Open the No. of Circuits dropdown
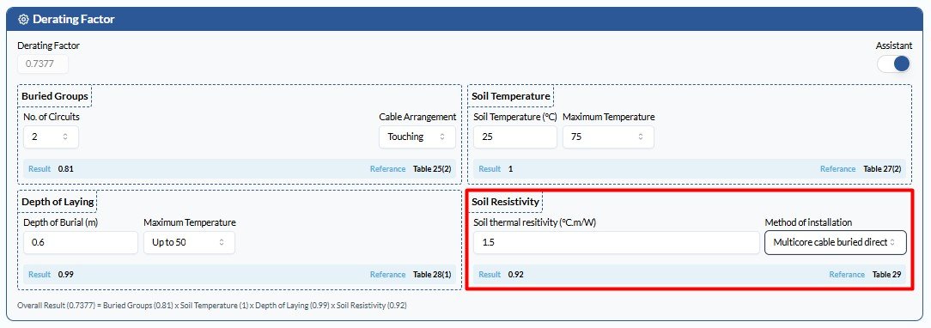931x328 pixels. pos(51,137)
